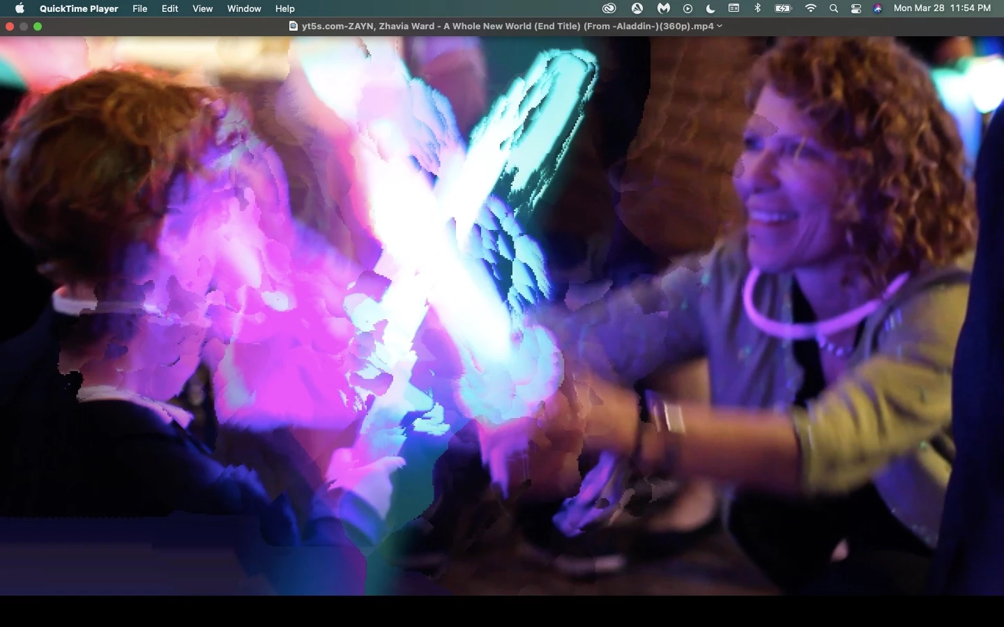Open the Help menu
This screenshot has width=1004, height=627.
[284, 8]
